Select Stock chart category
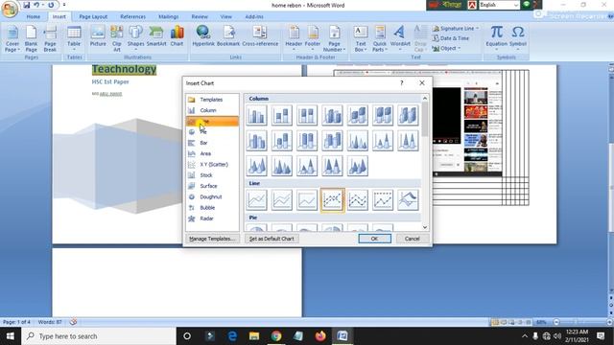 (212, 175)
